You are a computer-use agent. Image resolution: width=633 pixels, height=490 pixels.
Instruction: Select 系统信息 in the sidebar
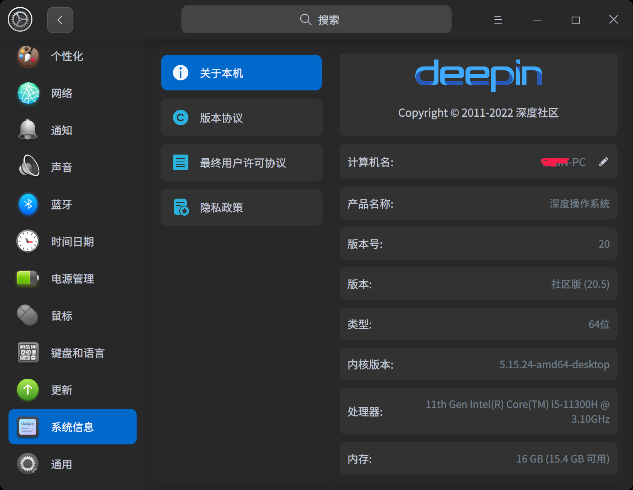click(72, 427)
